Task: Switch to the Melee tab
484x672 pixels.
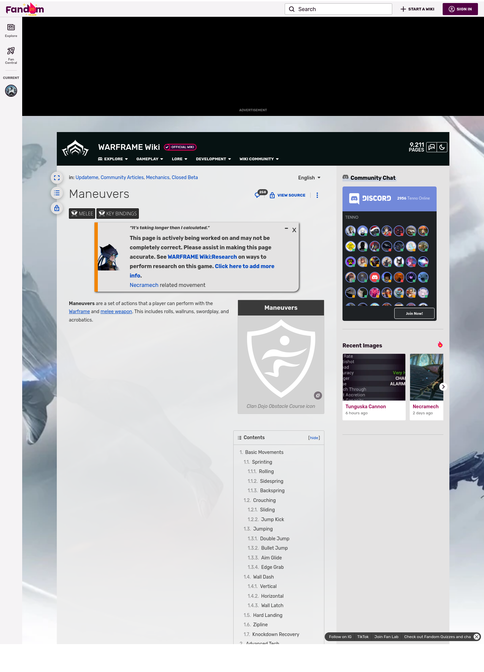Action: pyautogui.click(x=82, y=214)
